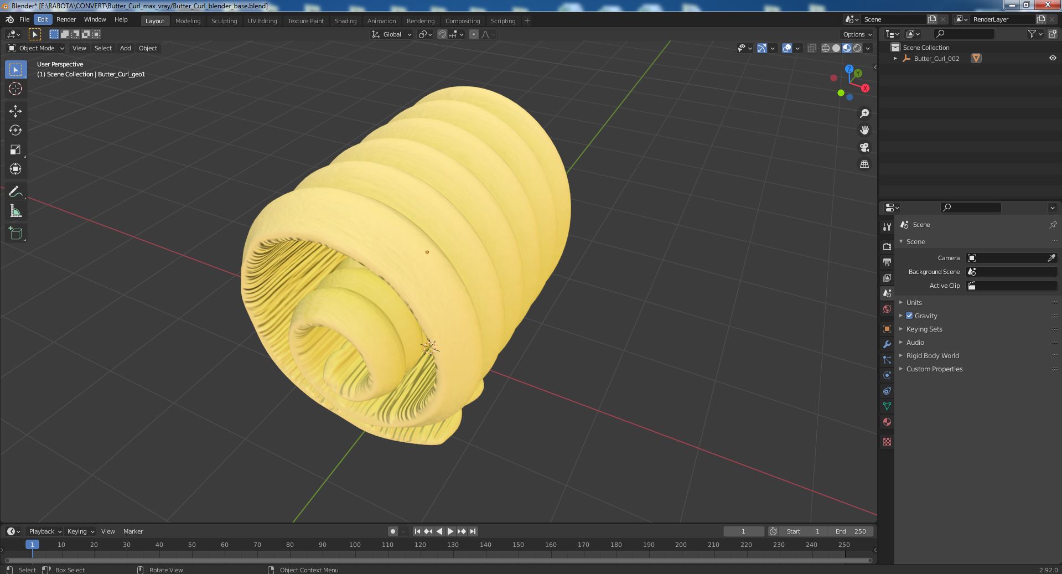
Task: Hide Butter_Curl_002 with the eye icon
Action: pyautogui.click(x=1052, y=58)
